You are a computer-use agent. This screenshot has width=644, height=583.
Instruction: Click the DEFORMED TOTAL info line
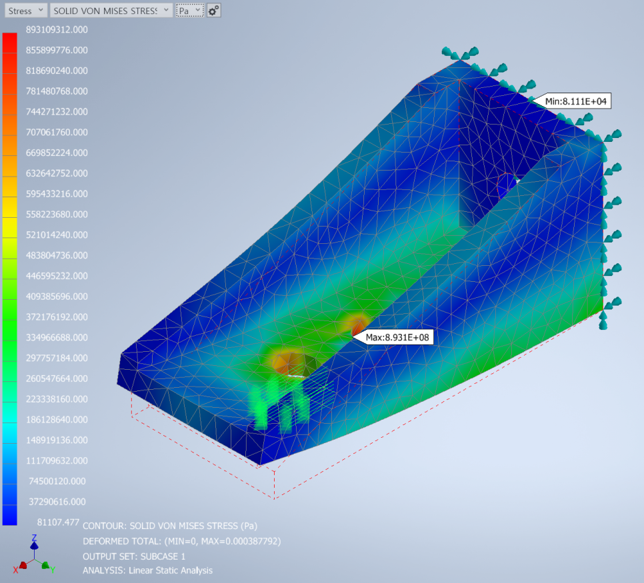pyautogui.click(x=181, y=541)
